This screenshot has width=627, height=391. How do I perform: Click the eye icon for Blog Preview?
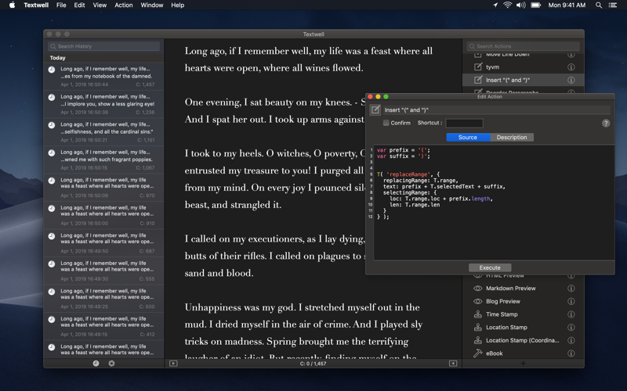478,301
